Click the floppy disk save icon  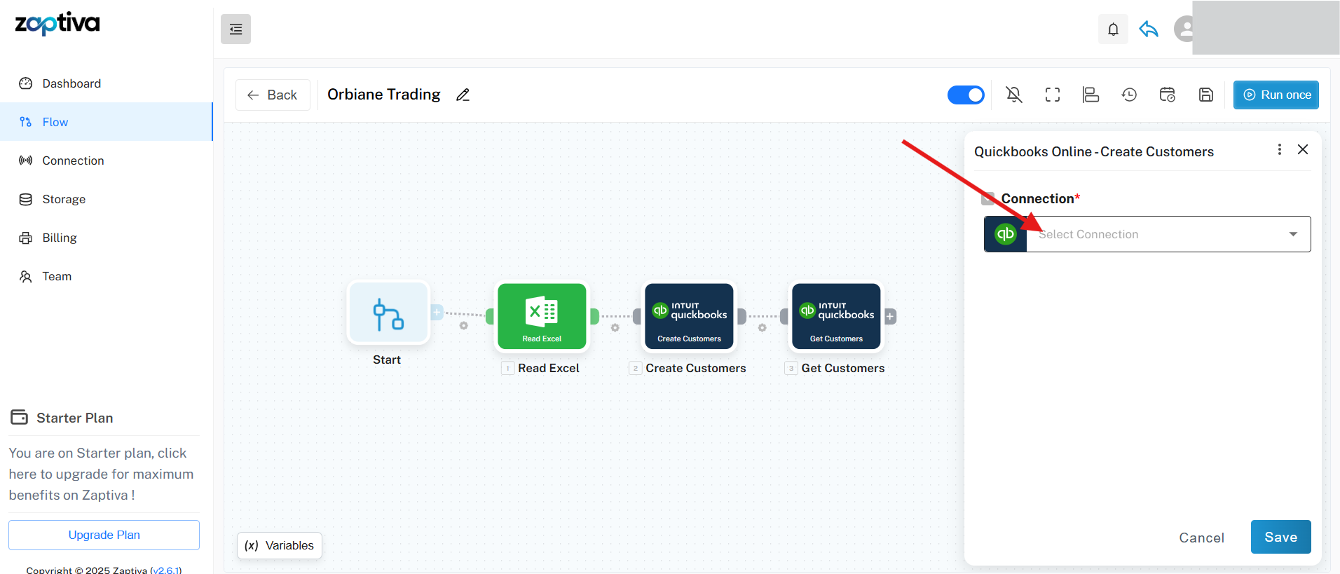click(x=1206, y=95)
